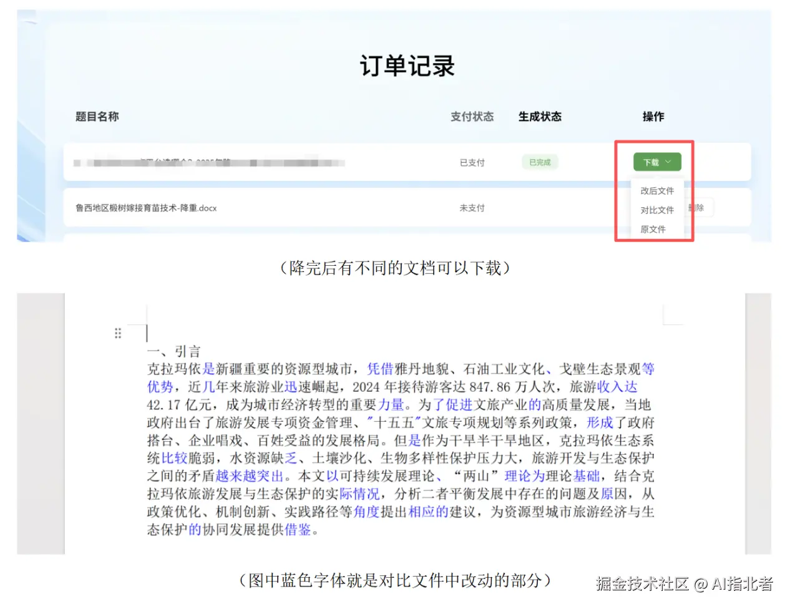
Task: Click the 订单记录 page title
Action: coord(408,65)
